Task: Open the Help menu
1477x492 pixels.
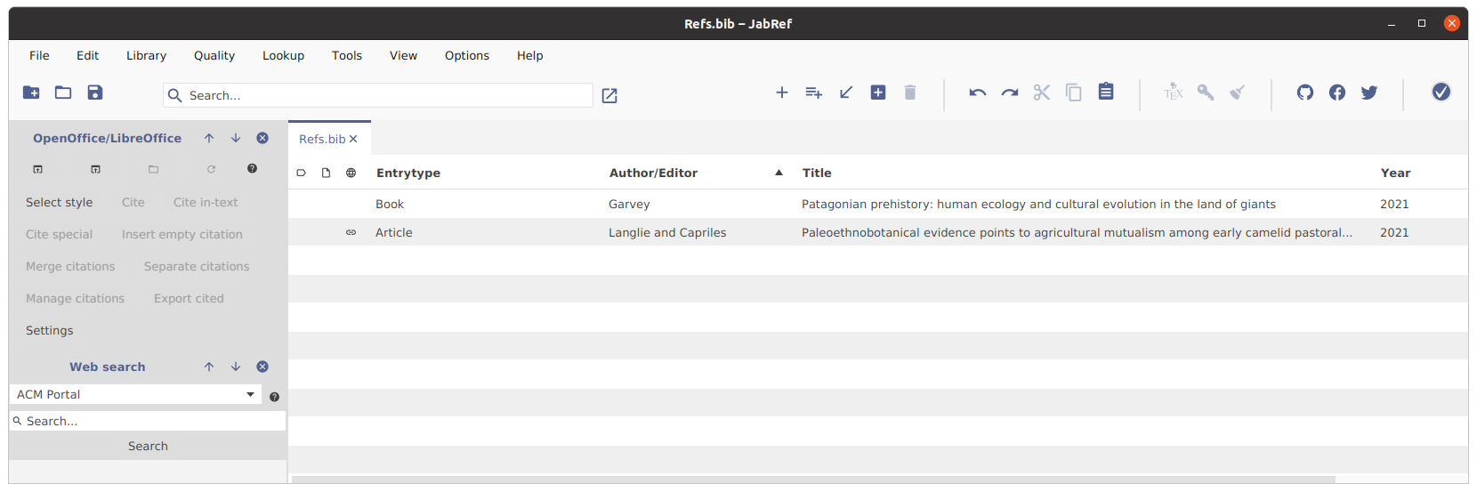Action: (x=529, y=55)
